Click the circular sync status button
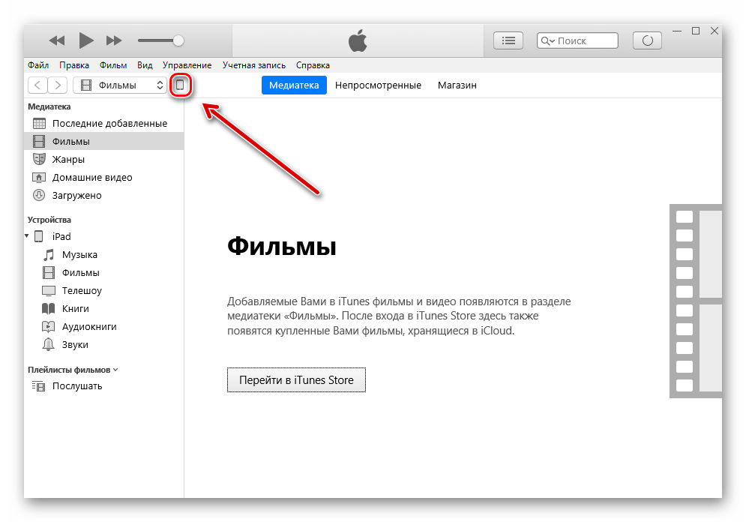Viewport: 746px width, 522px height. click(x=647, y=40)
